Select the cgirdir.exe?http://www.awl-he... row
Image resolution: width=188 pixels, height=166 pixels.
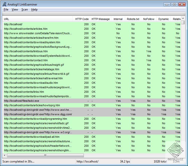(x=92, y=110)
